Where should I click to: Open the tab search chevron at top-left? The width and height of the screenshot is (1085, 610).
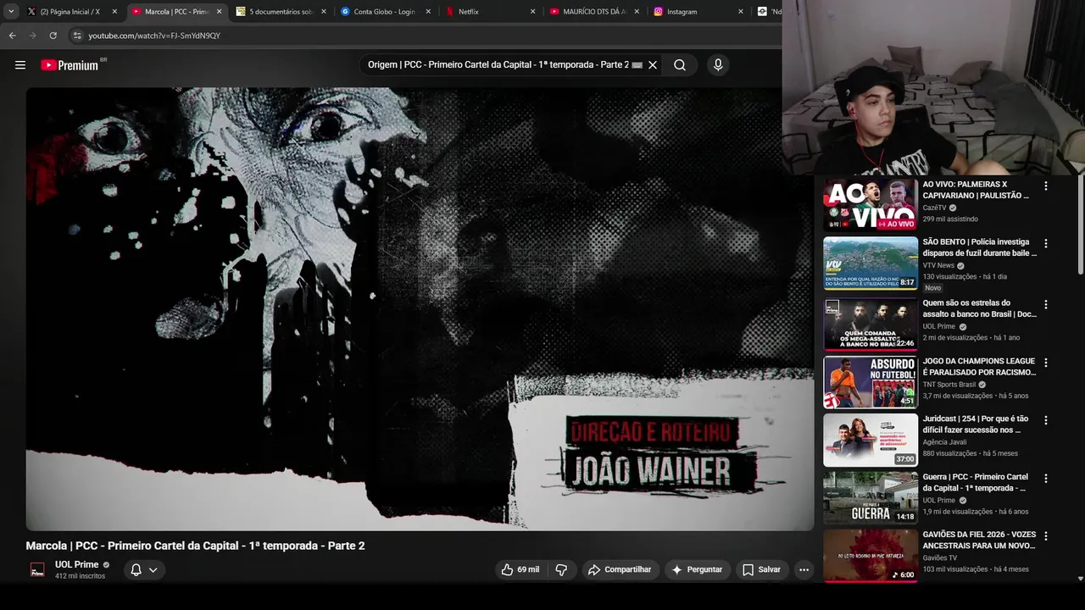click(11, 11)
